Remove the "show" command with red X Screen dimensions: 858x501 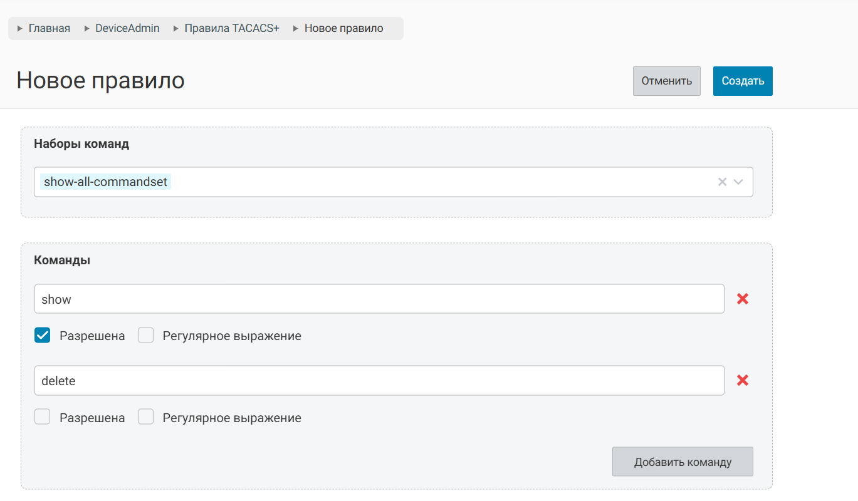point(743,299)
